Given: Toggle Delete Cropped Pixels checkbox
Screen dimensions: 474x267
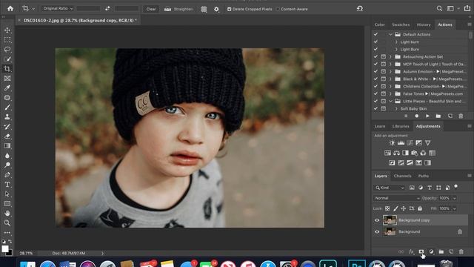Looking at the screenshot, I should (229, 9).
